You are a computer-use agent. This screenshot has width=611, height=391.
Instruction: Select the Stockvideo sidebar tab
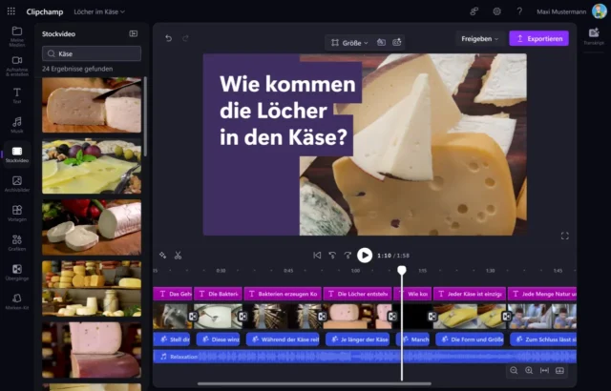pos(17,154)
